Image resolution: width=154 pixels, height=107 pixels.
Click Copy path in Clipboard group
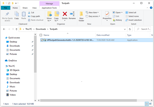tap(34, 16)
